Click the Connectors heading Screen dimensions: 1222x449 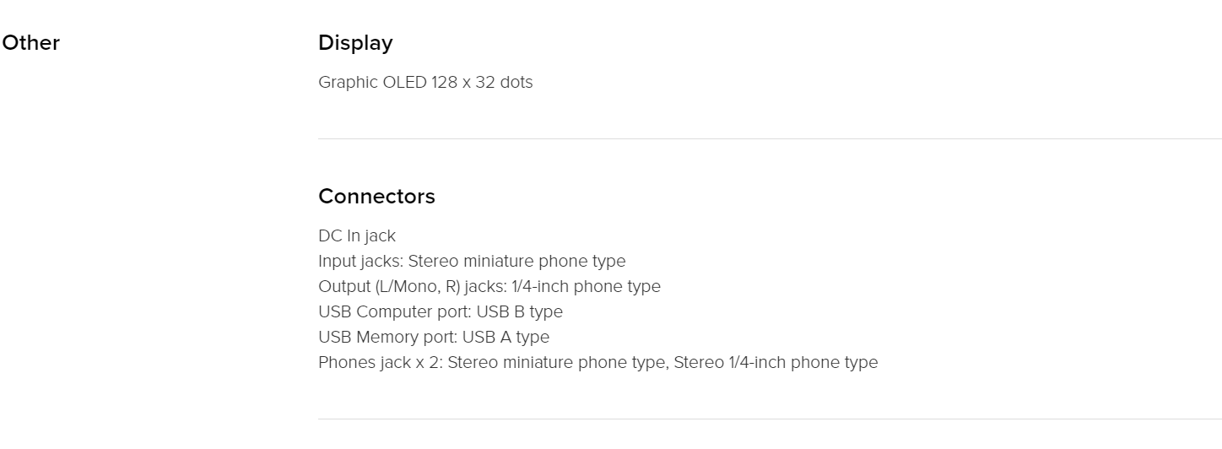[x=376, y=197]
